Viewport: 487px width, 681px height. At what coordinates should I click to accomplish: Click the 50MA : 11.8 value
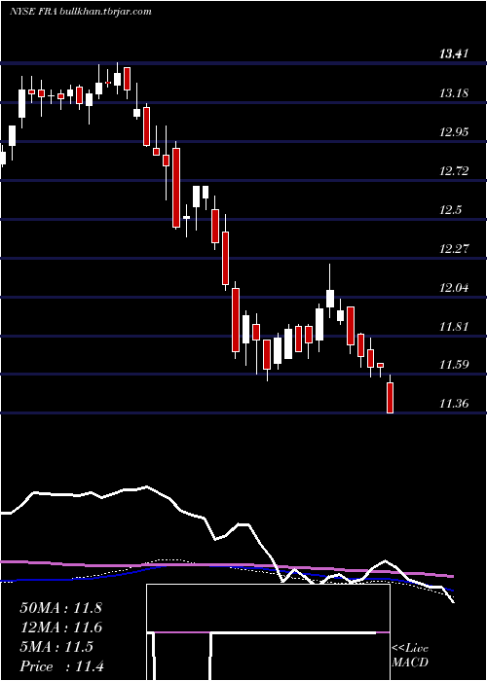60,608
